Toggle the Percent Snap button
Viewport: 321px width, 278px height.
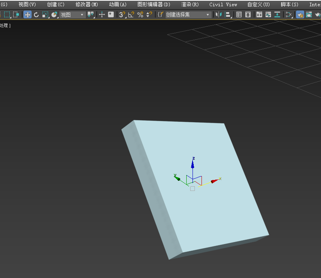pos(140,14)
